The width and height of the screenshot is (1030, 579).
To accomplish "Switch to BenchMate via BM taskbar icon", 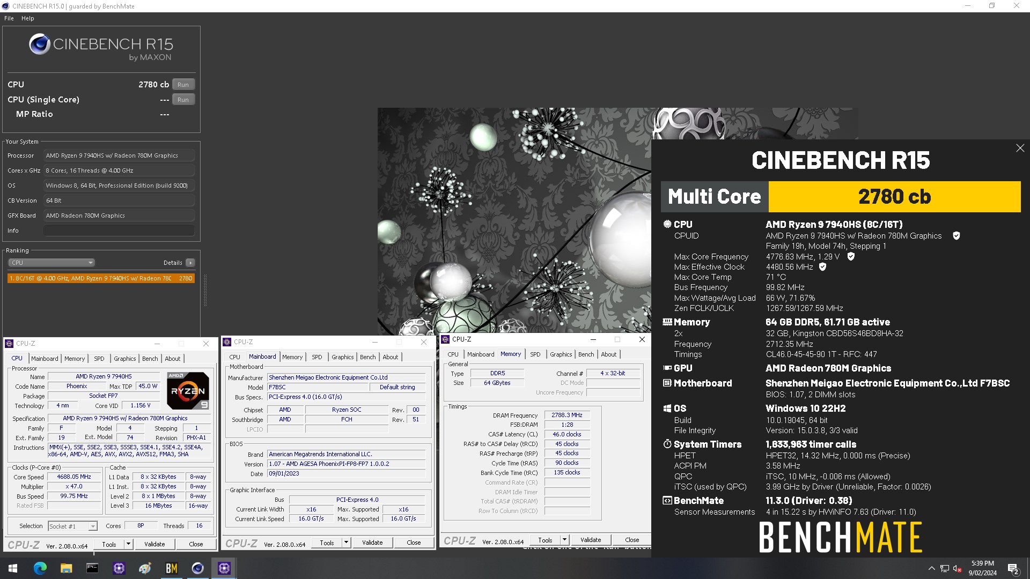I will point(172,568).
